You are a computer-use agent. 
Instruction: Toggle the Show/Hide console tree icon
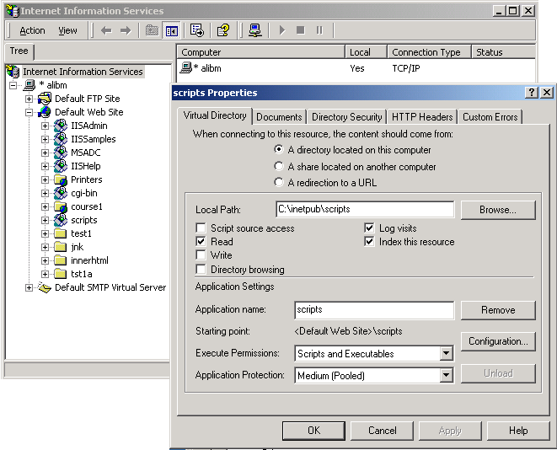tap(172, 30)
